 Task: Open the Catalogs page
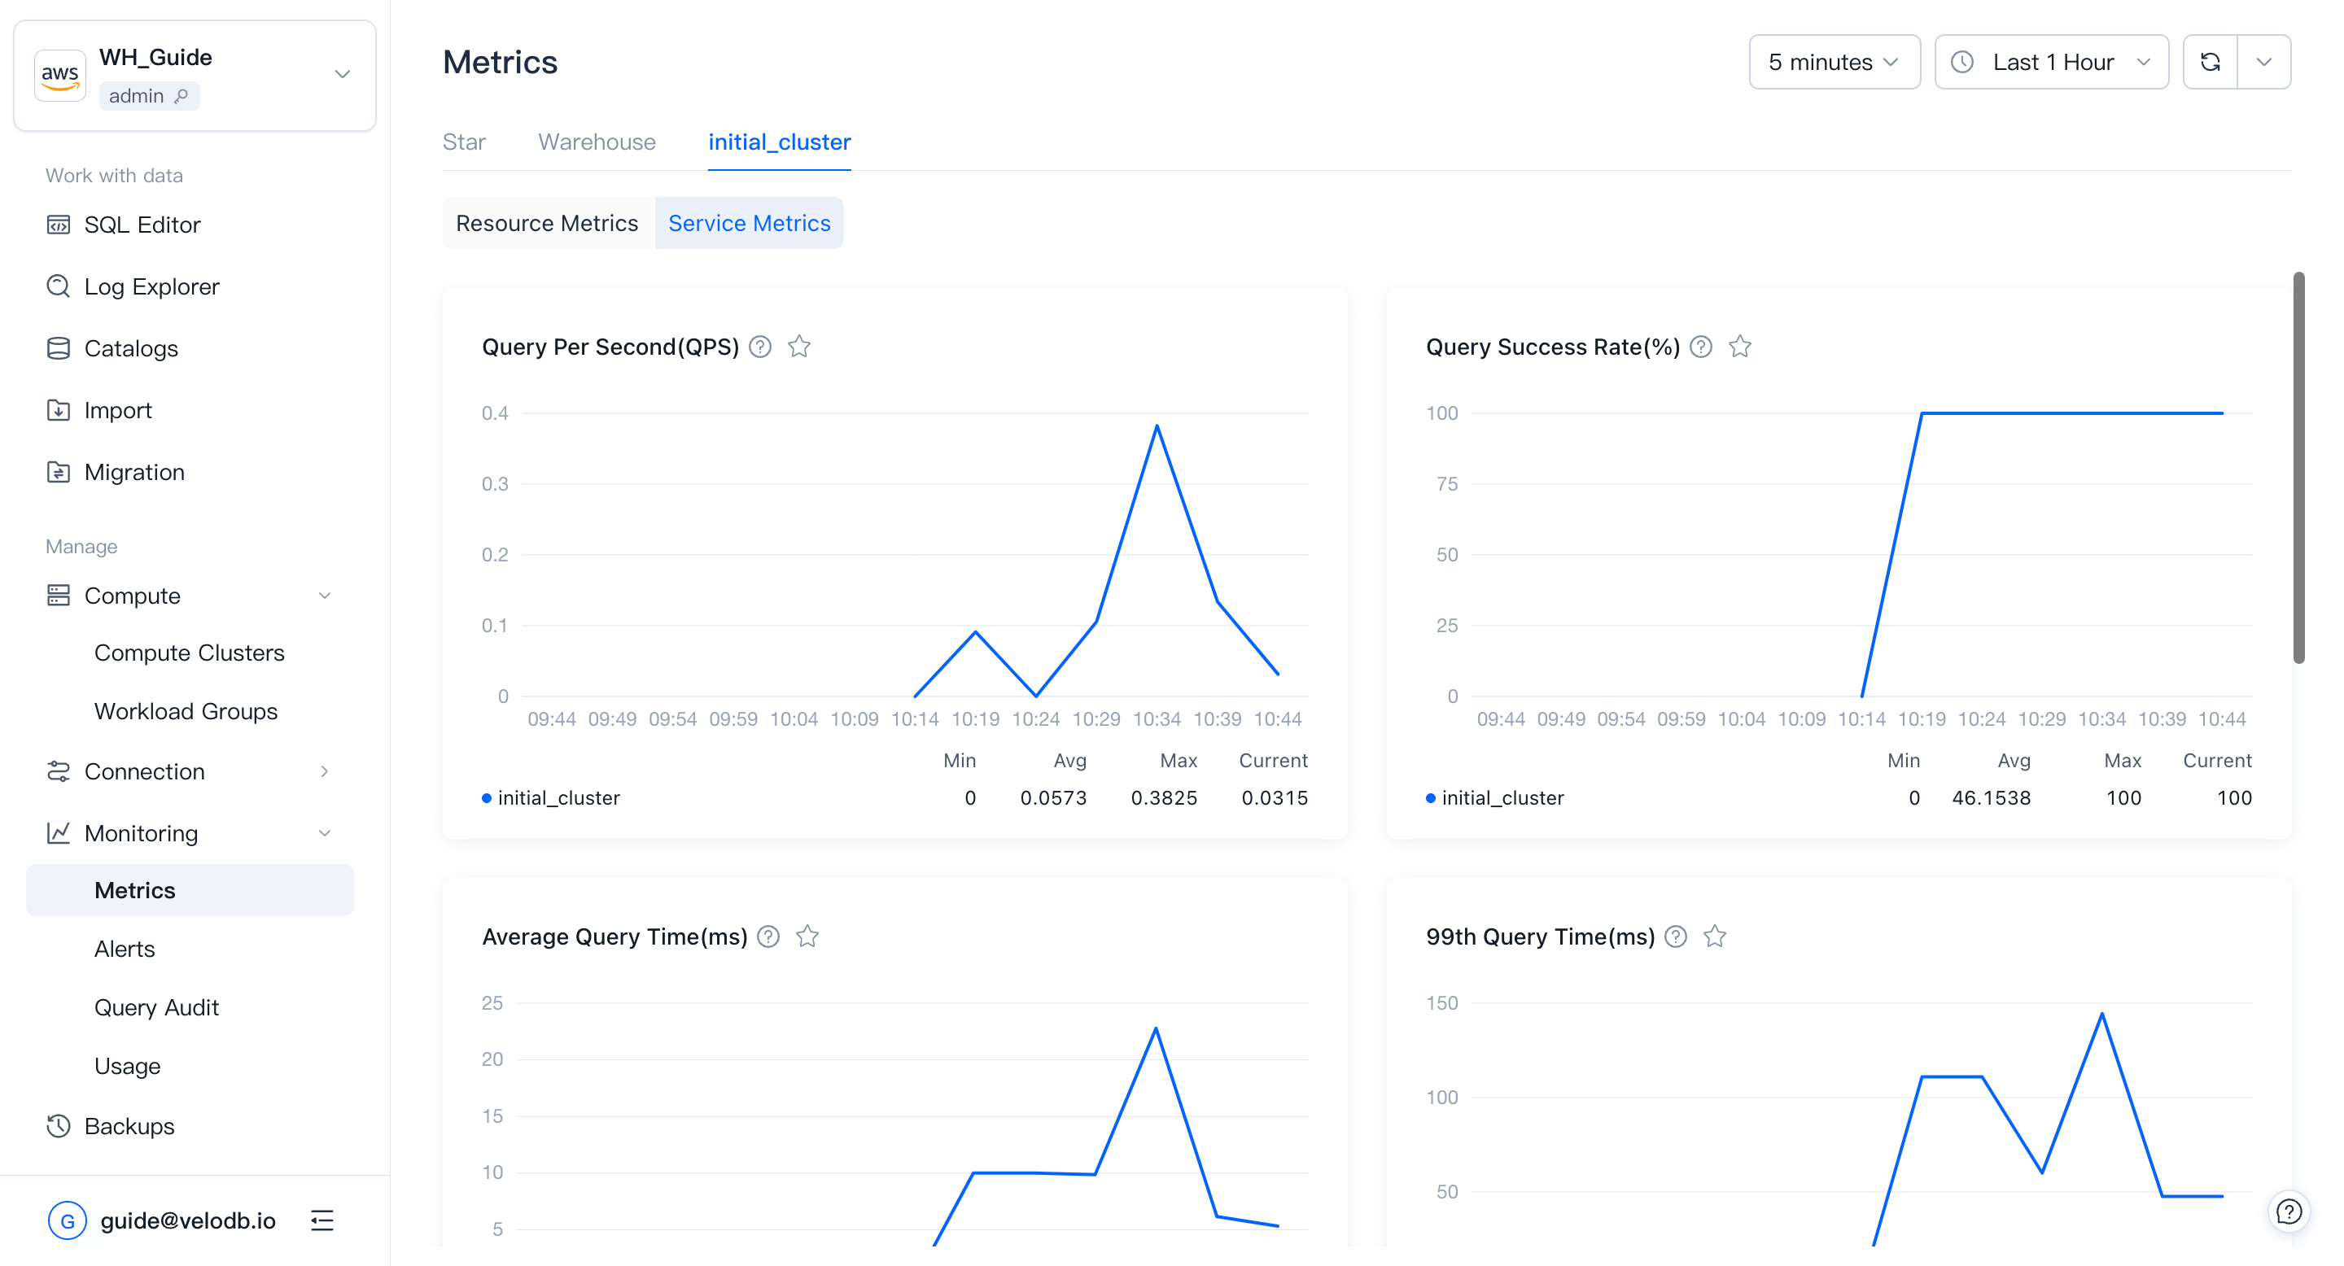(x=131, y=347)
